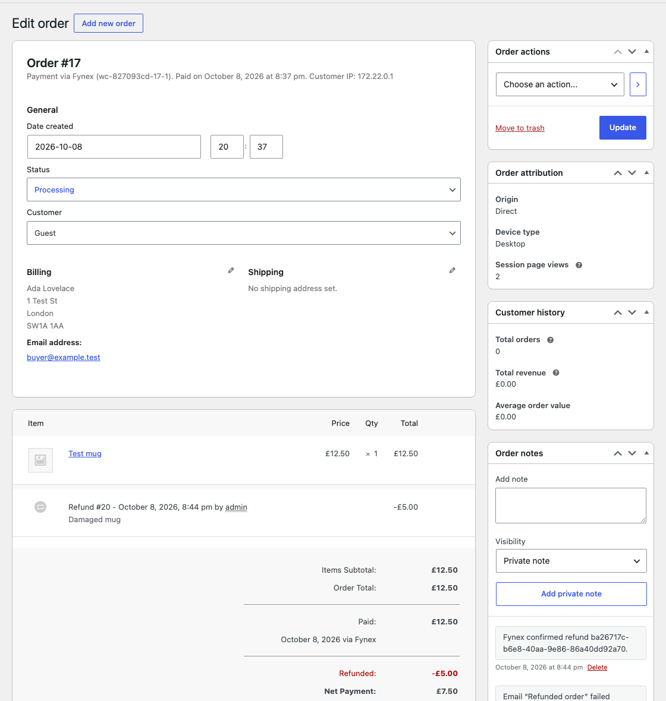Click Device type value Desktop
666x701 pixels.
tap(510, 244)
